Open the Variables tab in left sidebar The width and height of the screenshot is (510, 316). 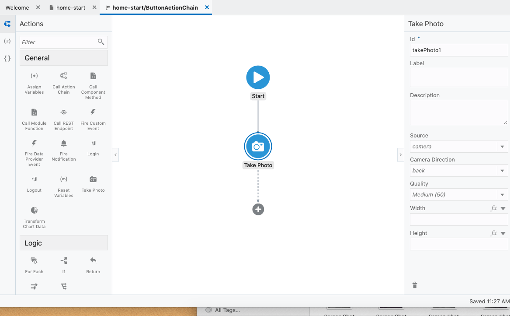point(7,41)
